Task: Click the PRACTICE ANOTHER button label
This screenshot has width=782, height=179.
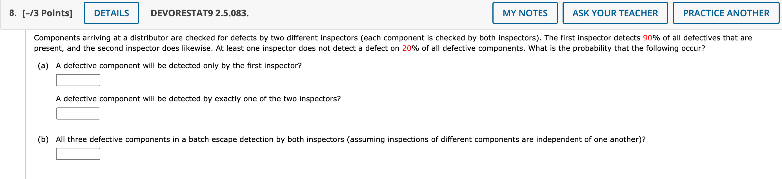Action: (x=726, y=13)
